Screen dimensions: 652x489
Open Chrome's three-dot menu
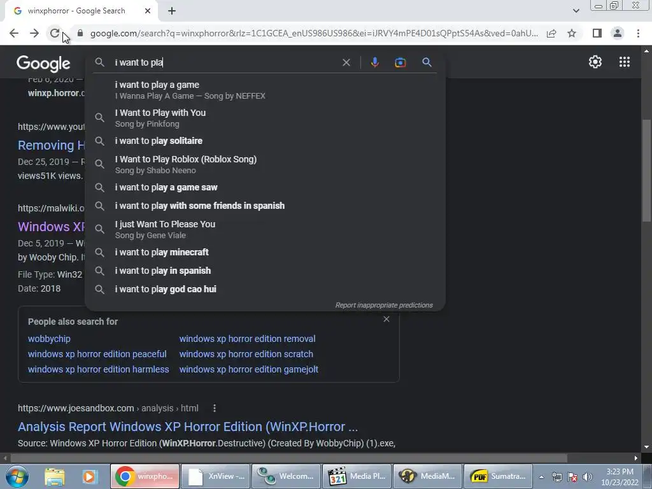(x=638, y=33)
